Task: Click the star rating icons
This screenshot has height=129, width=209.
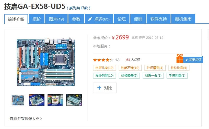Action: click(103, 60)
